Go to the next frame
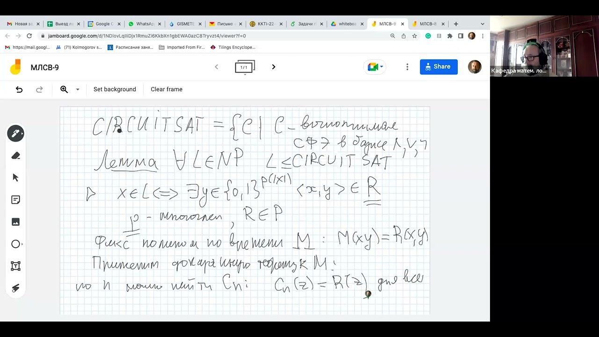 pyautogui.click(x=274, y=67)
